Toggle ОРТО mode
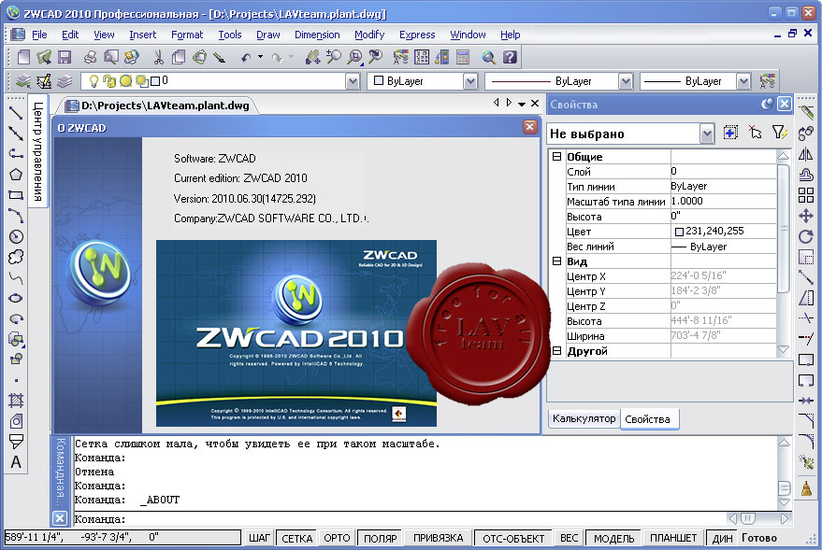The image size is (822, 550). coord(337,538)
